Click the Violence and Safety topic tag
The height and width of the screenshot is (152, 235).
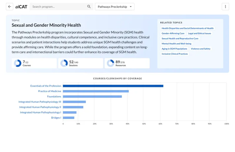(x=201, y=49)
